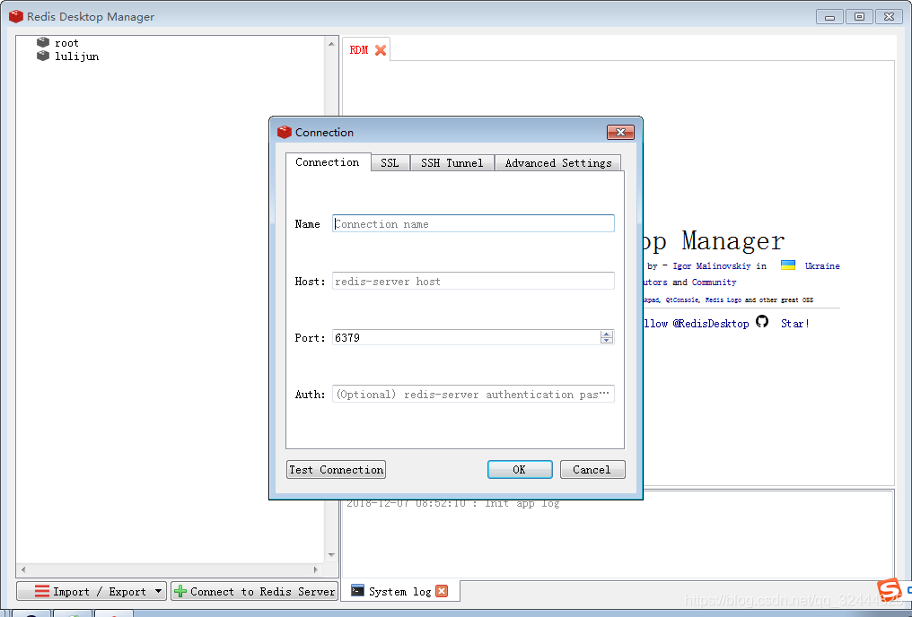Confirm the dialog with OK
The width and height of the screenshot is (912, 617).
tap(520, 469)
